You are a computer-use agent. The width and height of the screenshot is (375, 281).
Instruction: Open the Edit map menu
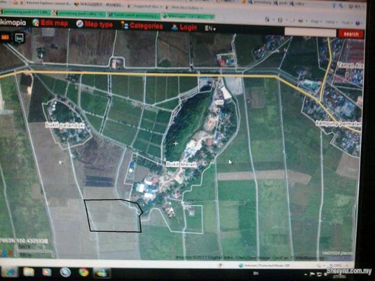coord(54,23)
